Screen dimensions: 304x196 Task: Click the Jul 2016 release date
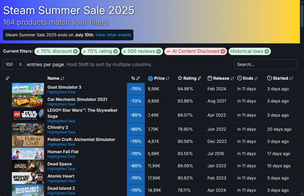click(216, 154)
